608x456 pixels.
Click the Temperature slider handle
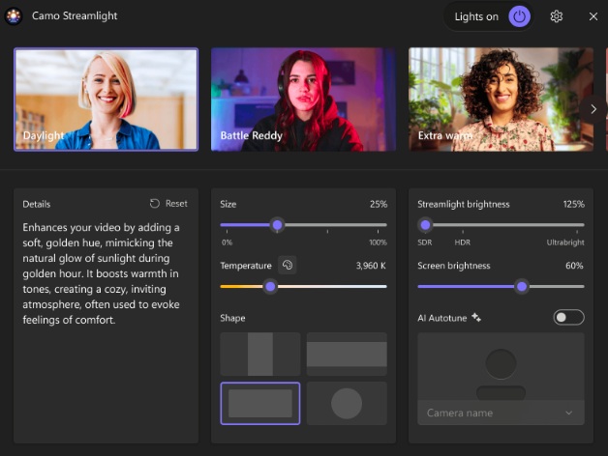pyautogui.click(x=270, y=286)
